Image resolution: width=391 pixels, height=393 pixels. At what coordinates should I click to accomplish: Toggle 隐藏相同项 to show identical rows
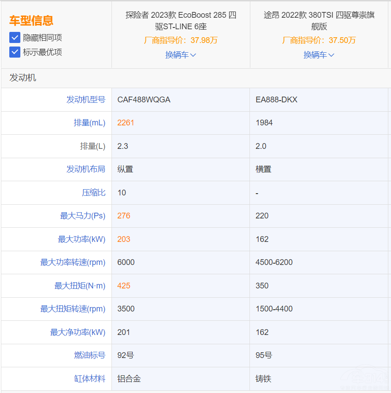click(x=15, y=38)
